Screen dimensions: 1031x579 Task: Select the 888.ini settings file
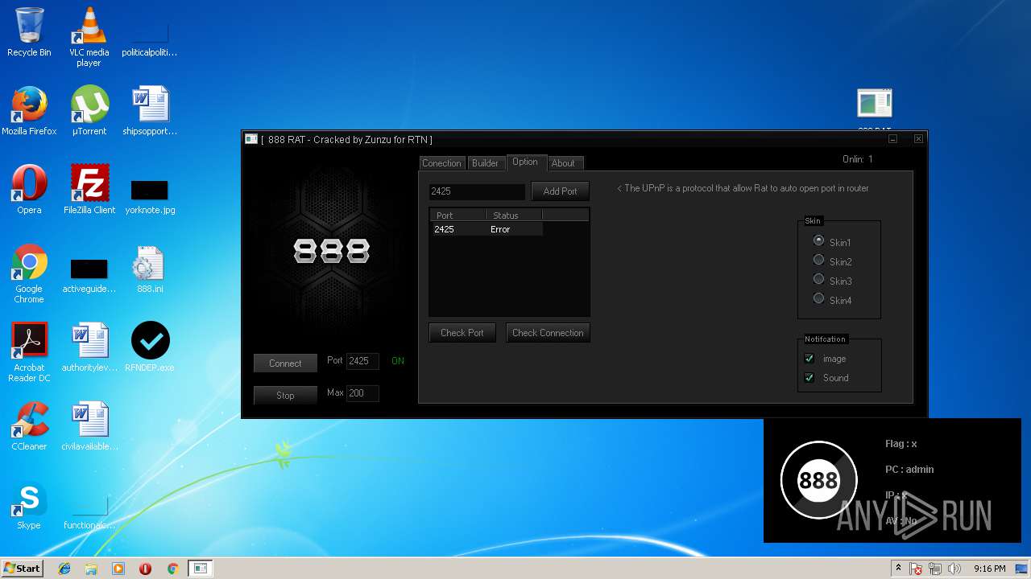150,270
